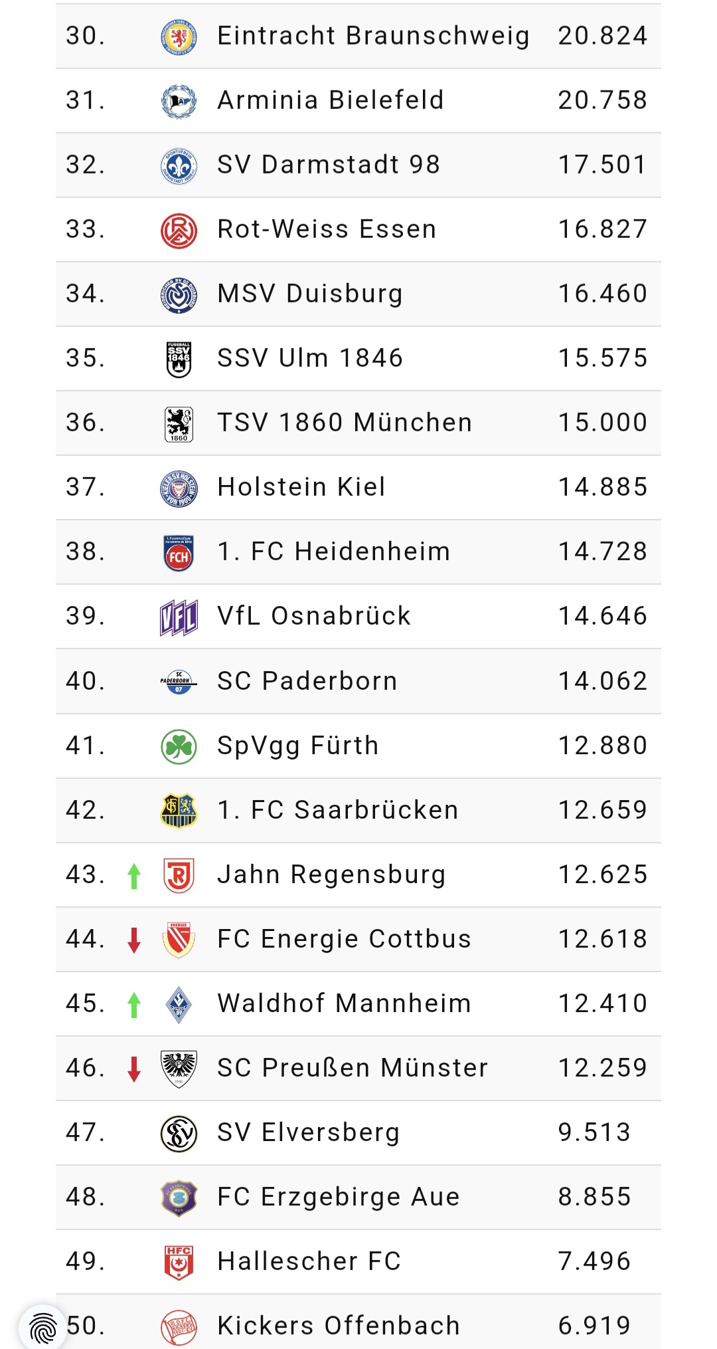Click the SC Paderborn team name

307,681
